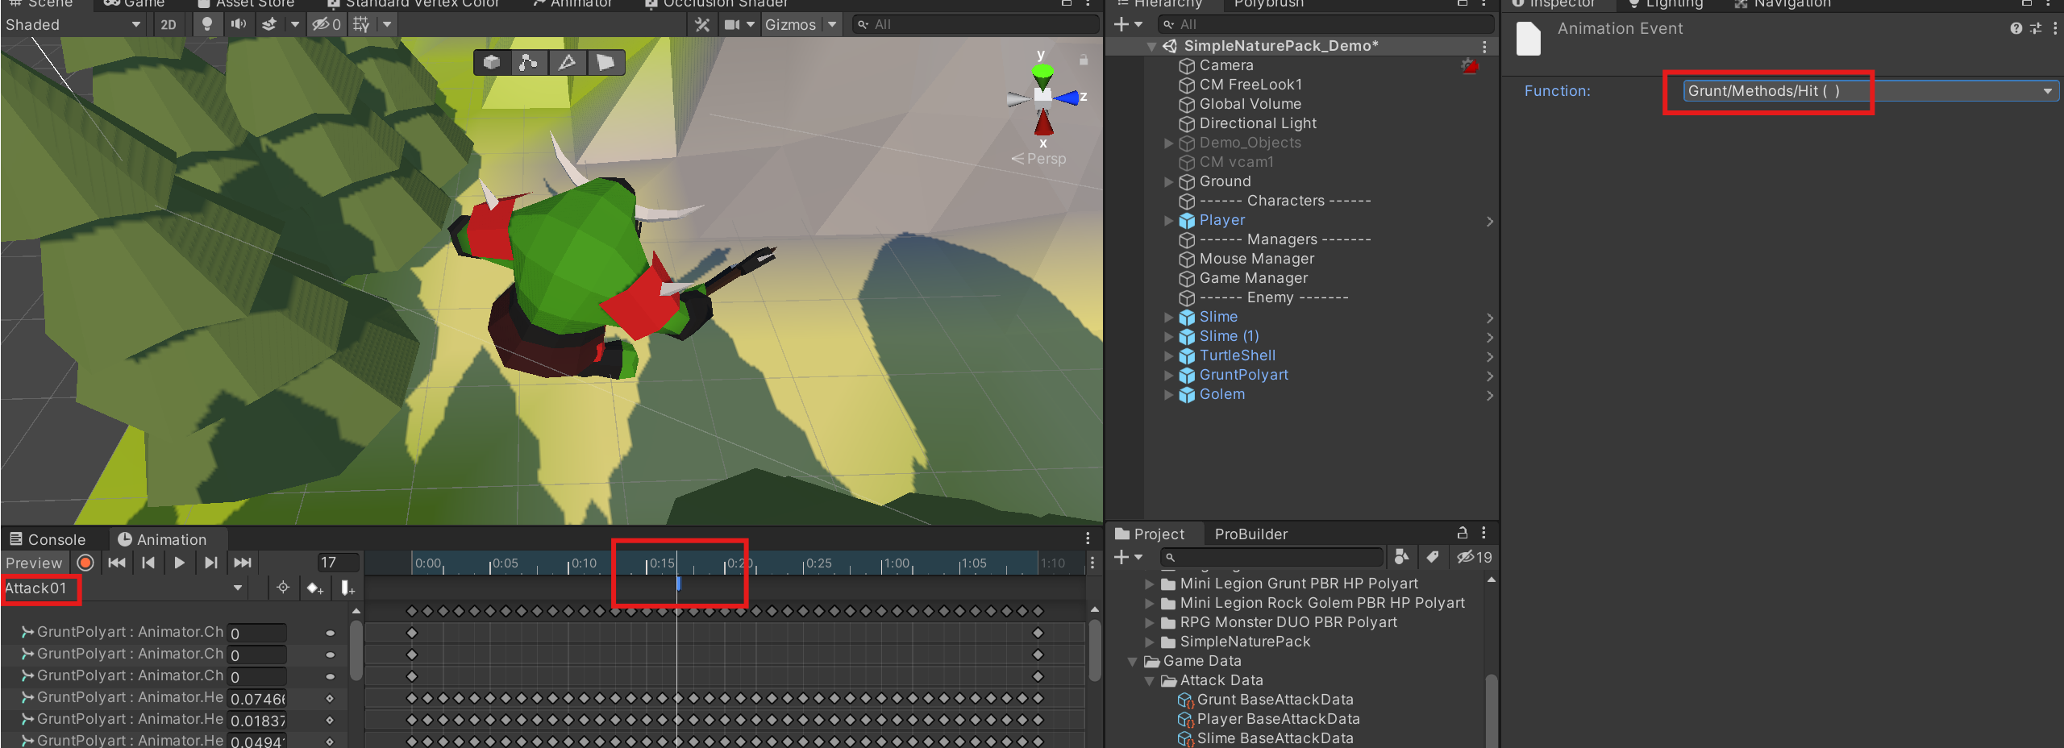Select the Camera object in Hierarchy
The height and width of the screenshot is (748, 2064).
[1226, 65]
